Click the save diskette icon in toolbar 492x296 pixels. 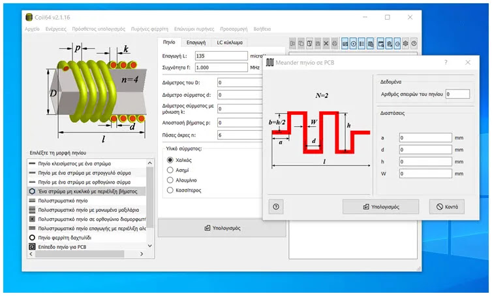pos(318,44)
